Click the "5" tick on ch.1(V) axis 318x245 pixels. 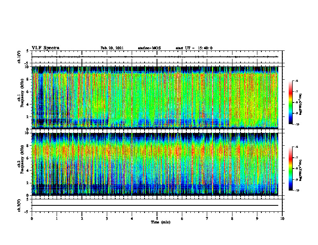pos(27,51)
